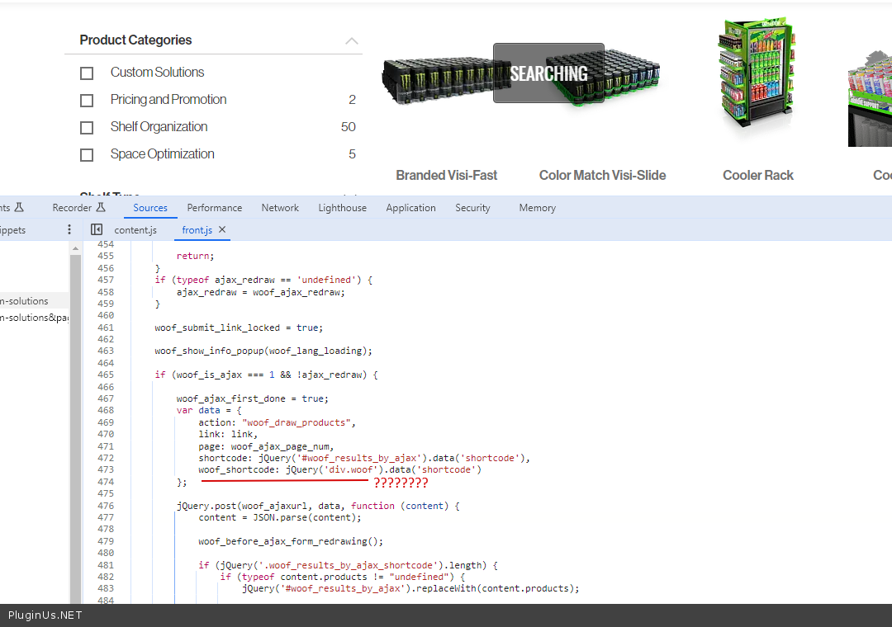This screenshot has height=627, width=892.
Task: Check the Pricing and Promotion checkbox
Action: pyautogui.click(x=87, y=101)
